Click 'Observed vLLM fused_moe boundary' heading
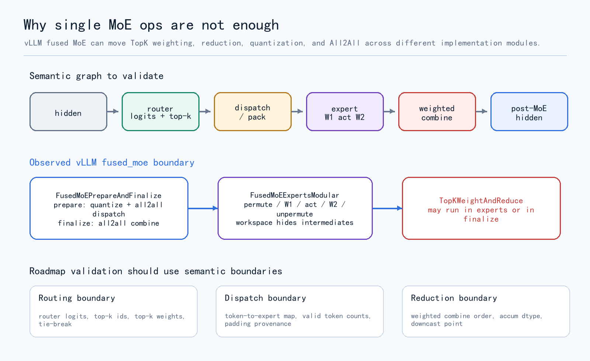 click(x=112, y=162)
